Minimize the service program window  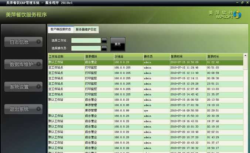237,3
